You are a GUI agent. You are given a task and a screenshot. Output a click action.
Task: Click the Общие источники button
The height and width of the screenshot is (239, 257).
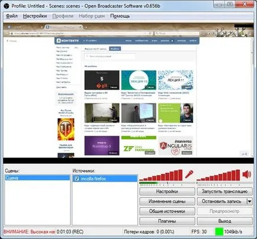(x=167, y=211)
